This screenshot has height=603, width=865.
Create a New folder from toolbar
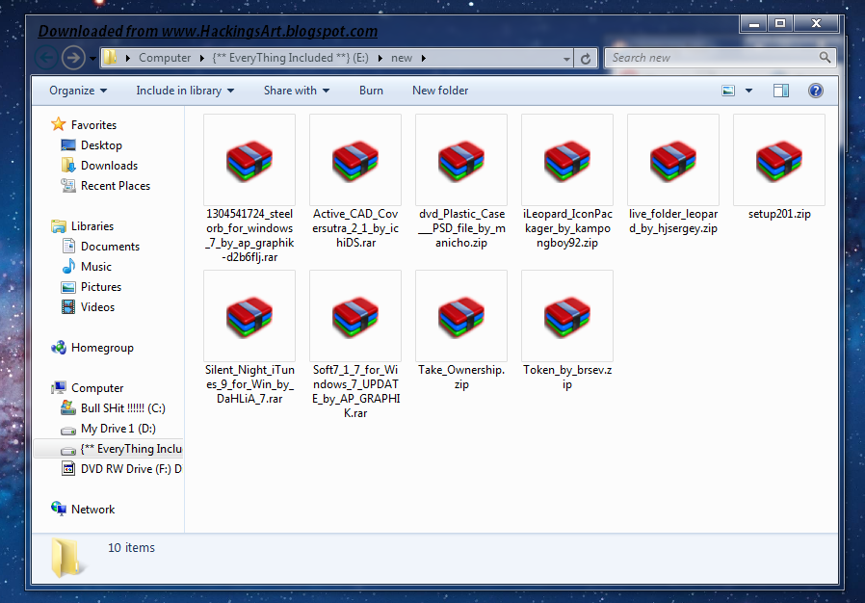pyautogui.click(x=440, y=91)
